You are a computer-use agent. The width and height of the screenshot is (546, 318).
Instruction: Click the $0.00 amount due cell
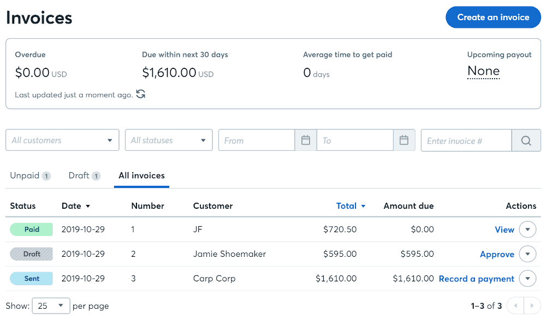[x=423, y=229]
